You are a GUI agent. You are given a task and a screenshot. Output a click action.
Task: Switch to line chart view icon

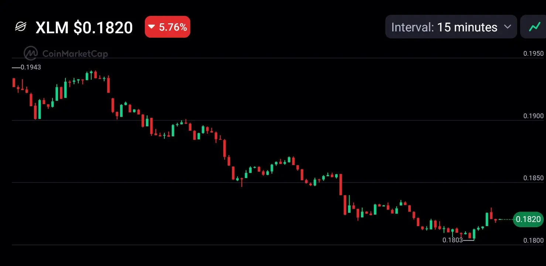click(534, 27)
